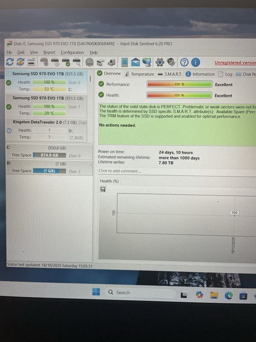Open the View menu
256x342 pixels.
click(x=34, y=52)
